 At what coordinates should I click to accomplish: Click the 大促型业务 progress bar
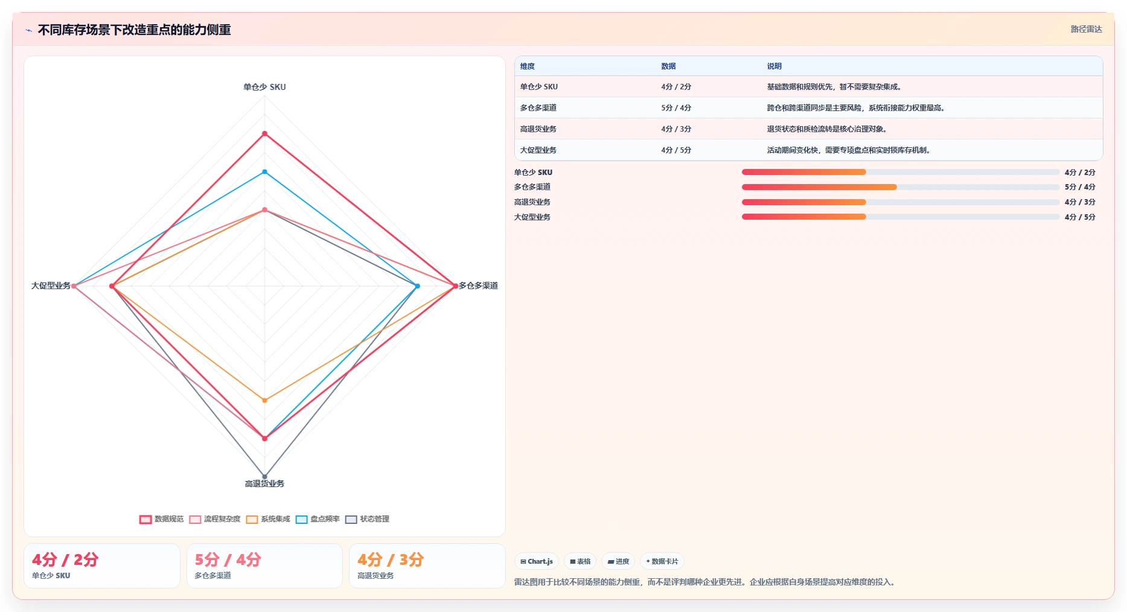pyautogui.click(x=901, y=217)
